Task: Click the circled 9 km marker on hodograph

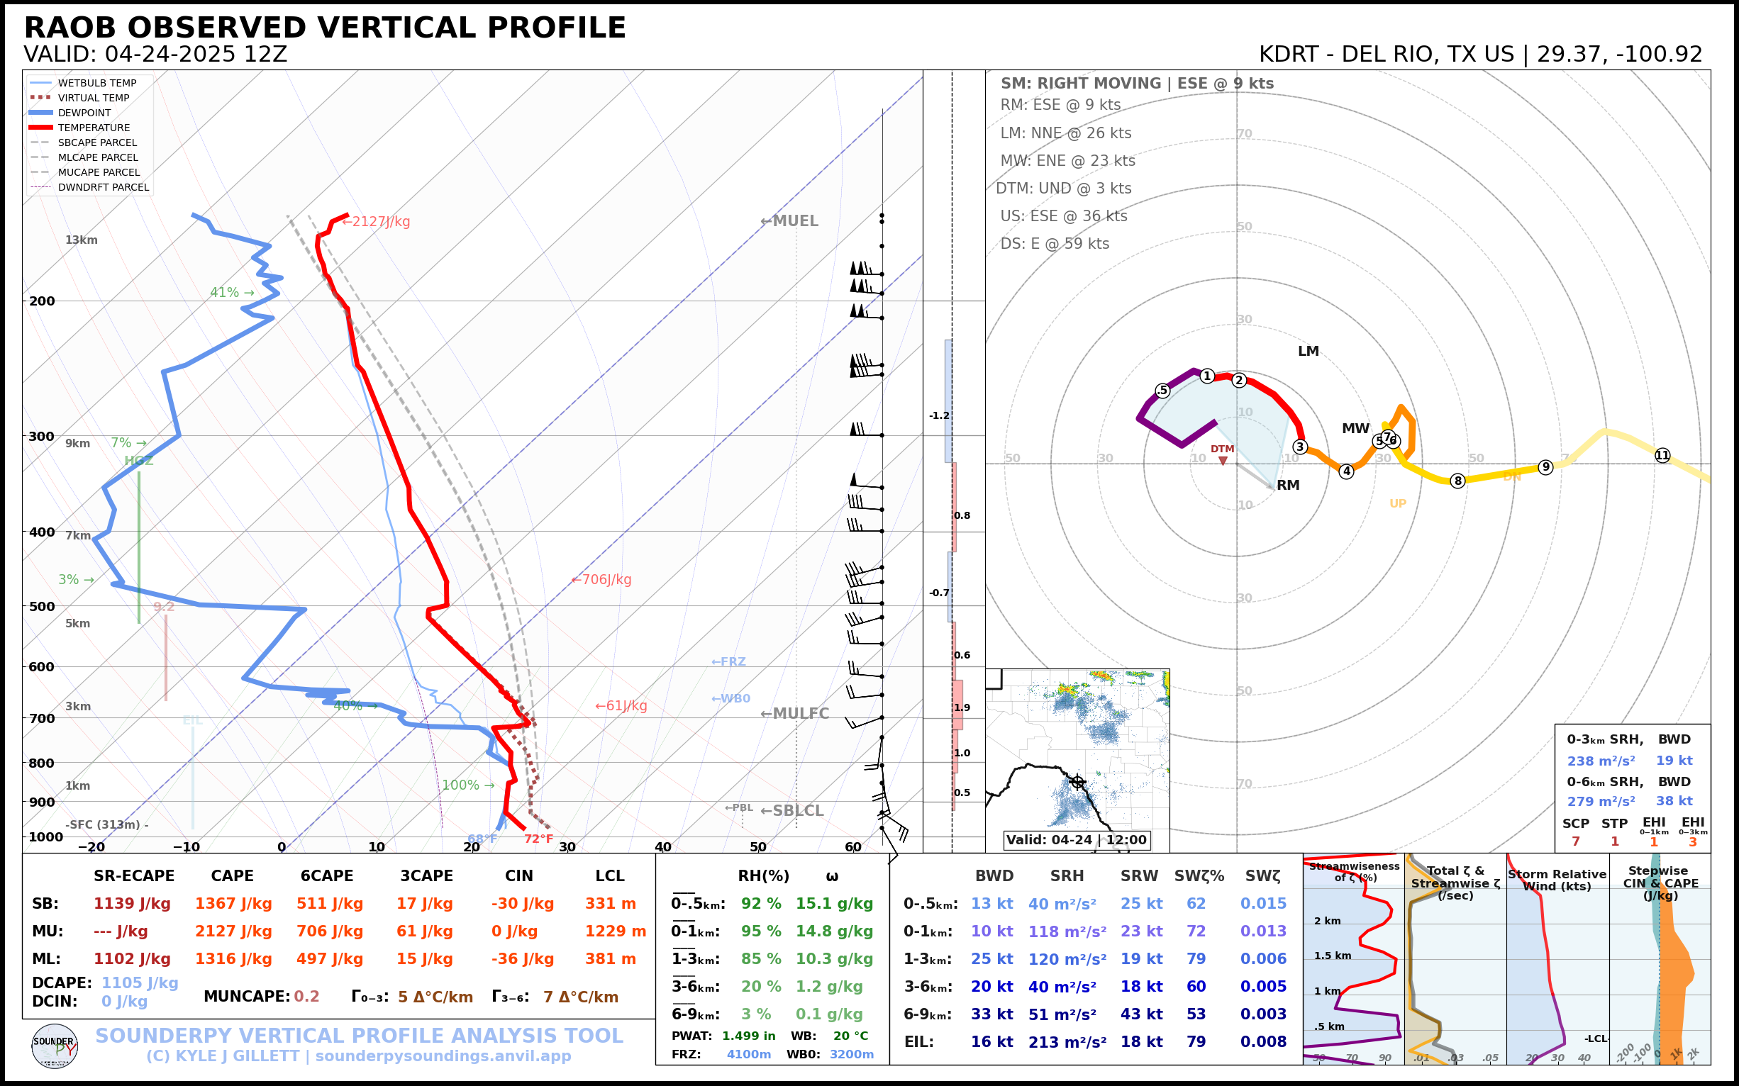Action: tap(1545, 467)
